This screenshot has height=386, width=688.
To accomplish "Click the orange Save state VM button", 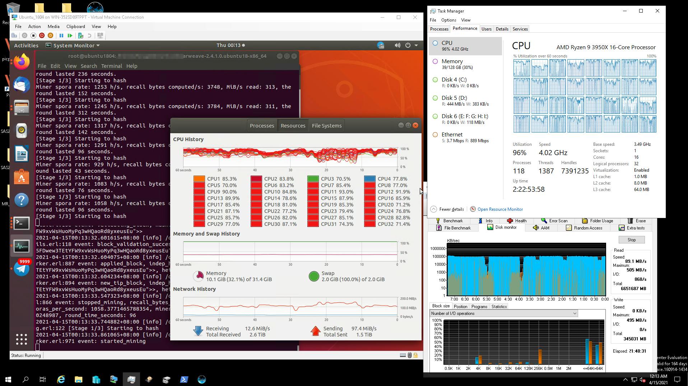I will (50, 36).
